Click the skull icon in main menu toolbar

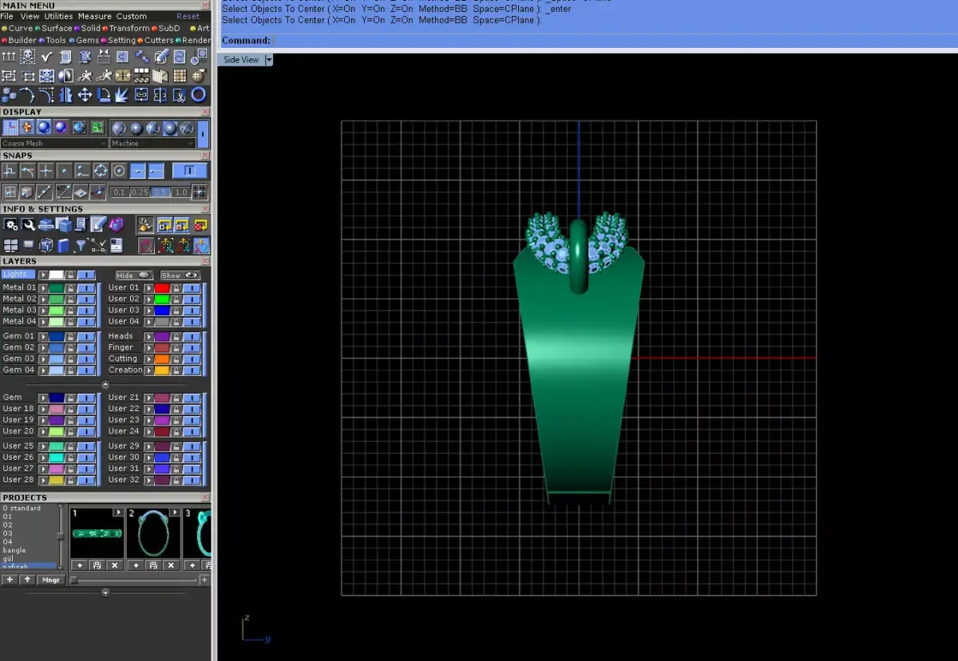28,57
